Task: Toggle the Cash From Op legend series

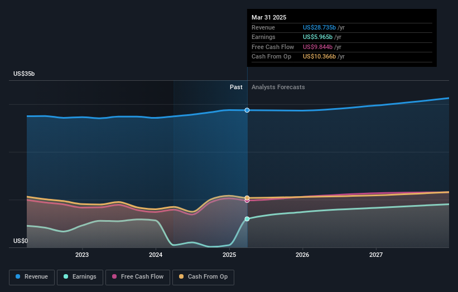Action: (203, 277)
